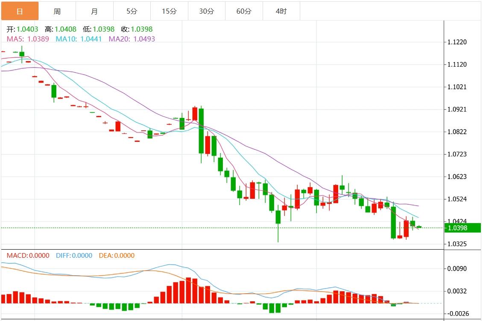Click the MACD value label
483x321 pixels.
click(28, 256)
